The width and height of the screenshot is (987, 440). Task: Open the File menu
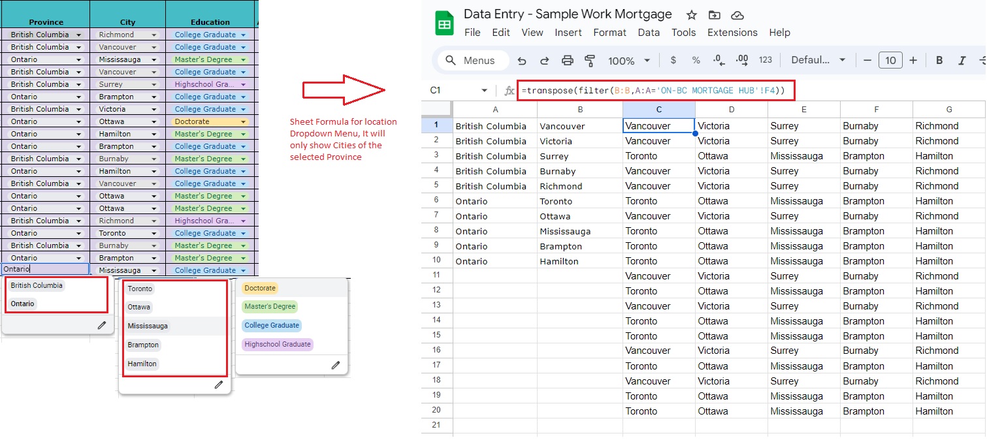[x=472, y=33]
